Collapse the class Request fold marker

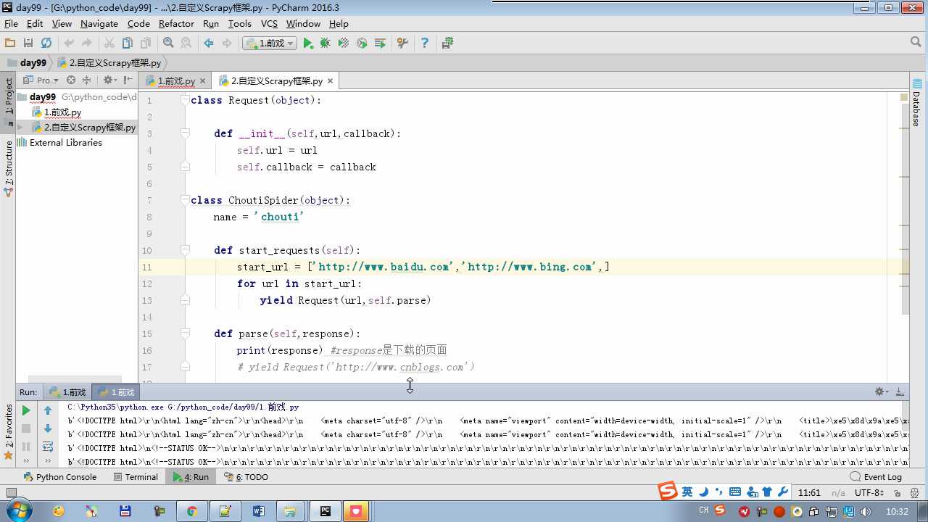coord(185,100)
